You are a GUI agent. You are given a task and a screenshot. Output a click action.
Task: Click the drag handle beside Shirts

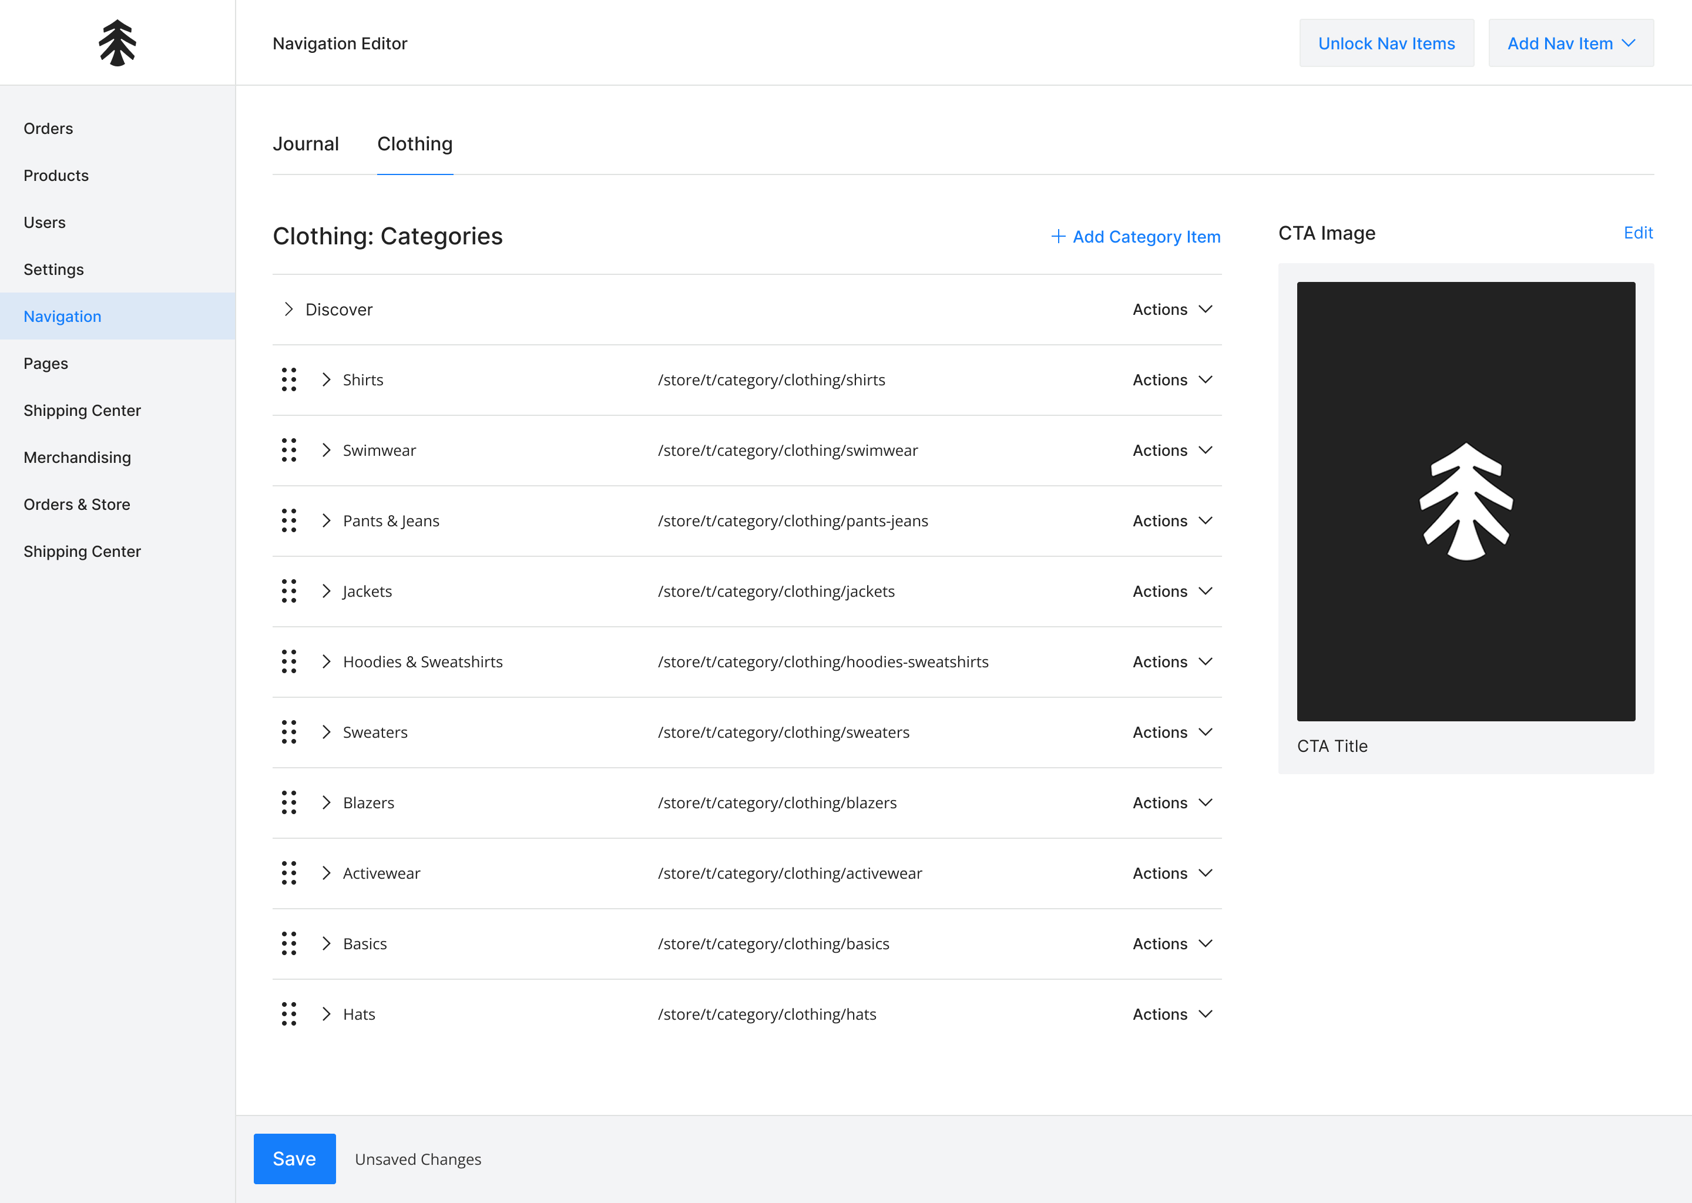(289, 379)
